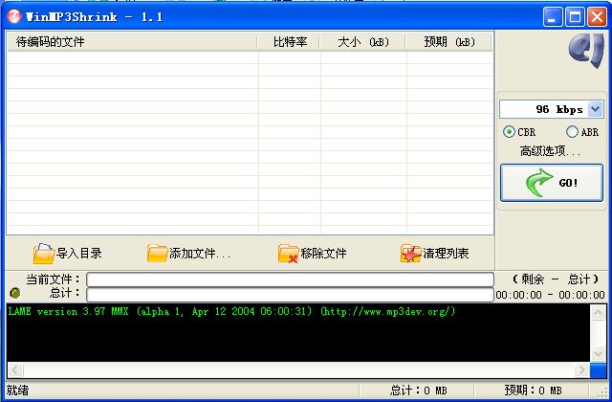This screenshot has width=612, height=402.
Task: Click the status bar resize grip
Action: pos(602,391)
